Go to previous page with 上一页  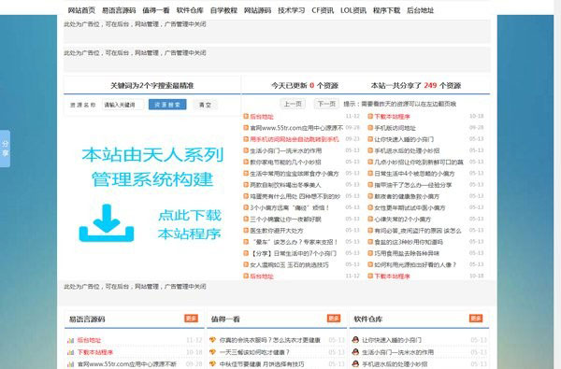point(293,104)
